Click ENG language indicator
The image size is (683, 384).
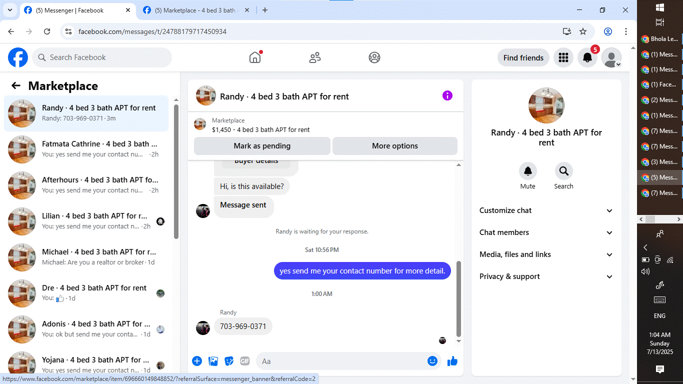tap(660, 316)
